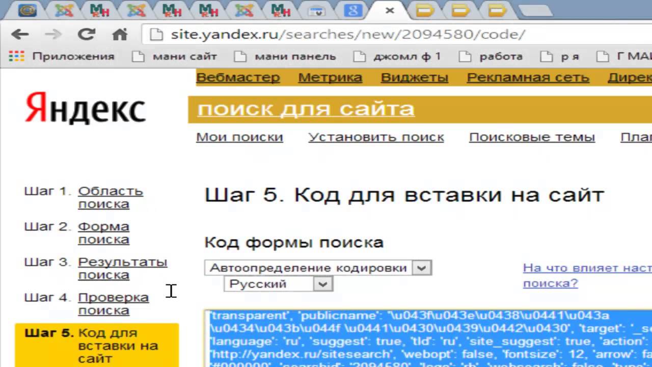
Task: Open the Поисковые темы page
Action: click(x=532, y=137)
